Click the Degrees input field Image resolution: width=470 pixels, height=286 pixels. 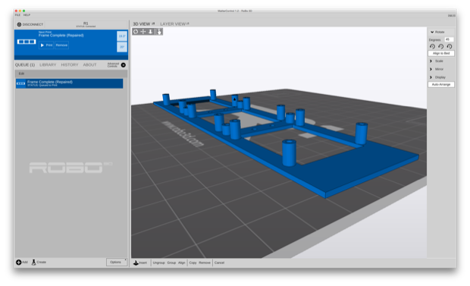point(449,39)
